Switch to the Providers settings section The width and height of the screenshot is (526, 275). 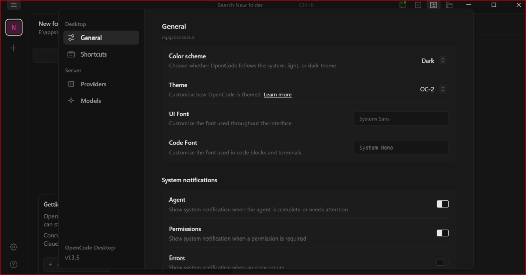pyautogui.click(x=93, y=84)
